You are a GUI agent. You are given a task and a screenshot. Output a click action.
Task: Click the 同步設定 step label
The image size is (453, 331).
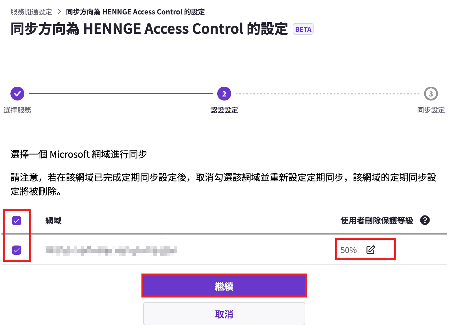point(431,110)
